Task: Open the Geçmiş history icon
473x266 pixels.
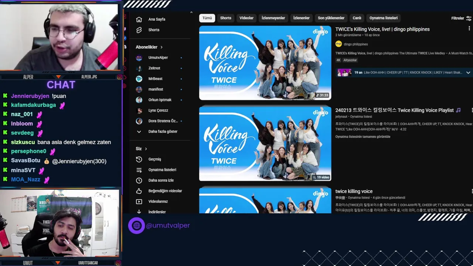Action: (139, 159)
